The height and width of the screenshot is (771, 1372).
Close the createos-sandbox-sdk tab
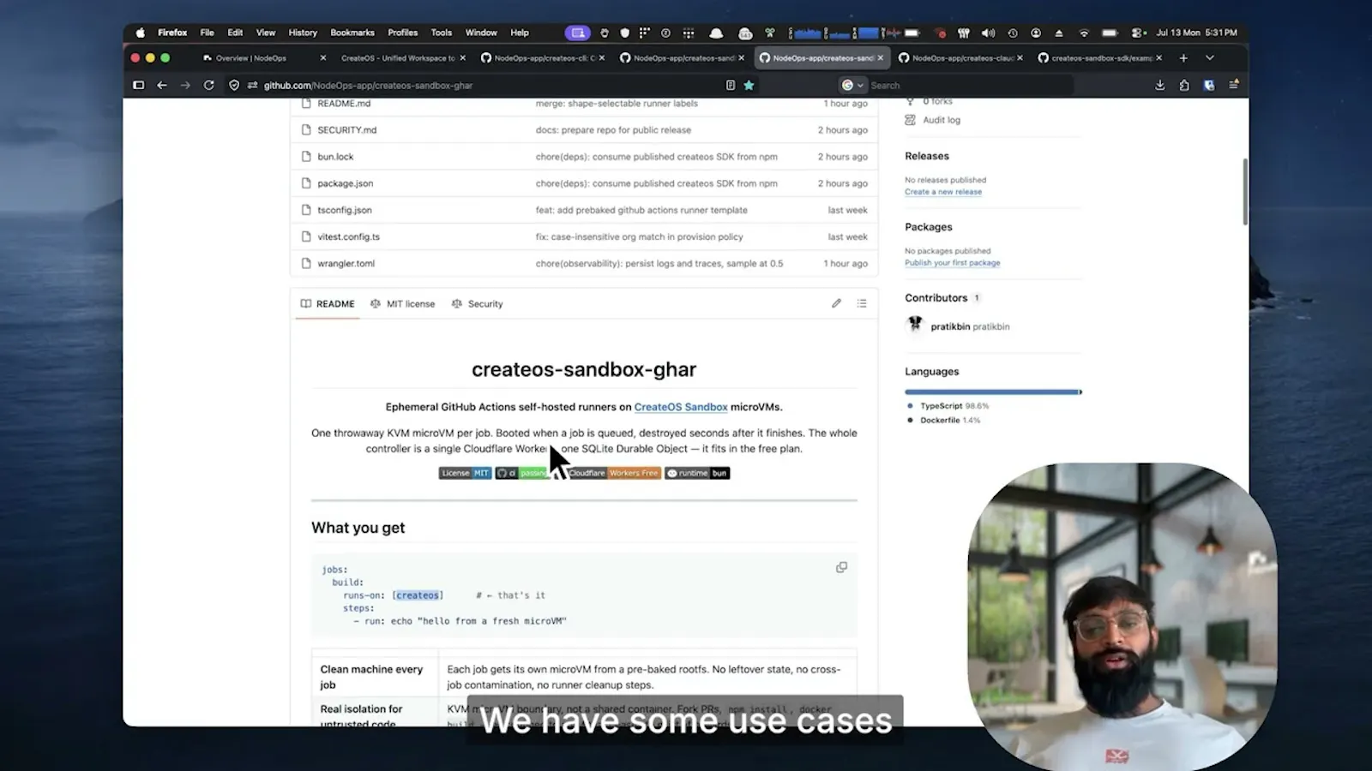(x=1159, y=58)
